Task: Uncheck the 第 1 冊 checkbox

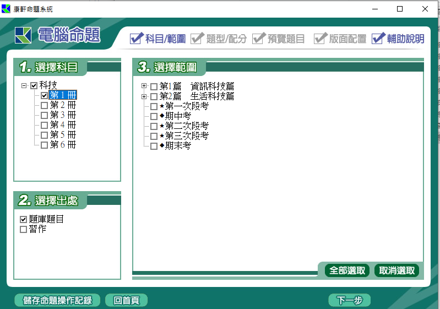Action: pos(44,95)
